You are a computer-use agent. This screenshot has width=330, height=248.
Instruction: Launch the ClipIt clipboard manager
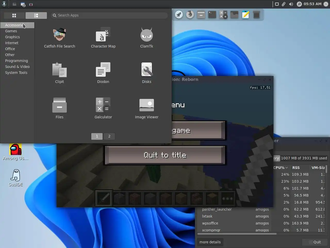[x=60, y=73]
